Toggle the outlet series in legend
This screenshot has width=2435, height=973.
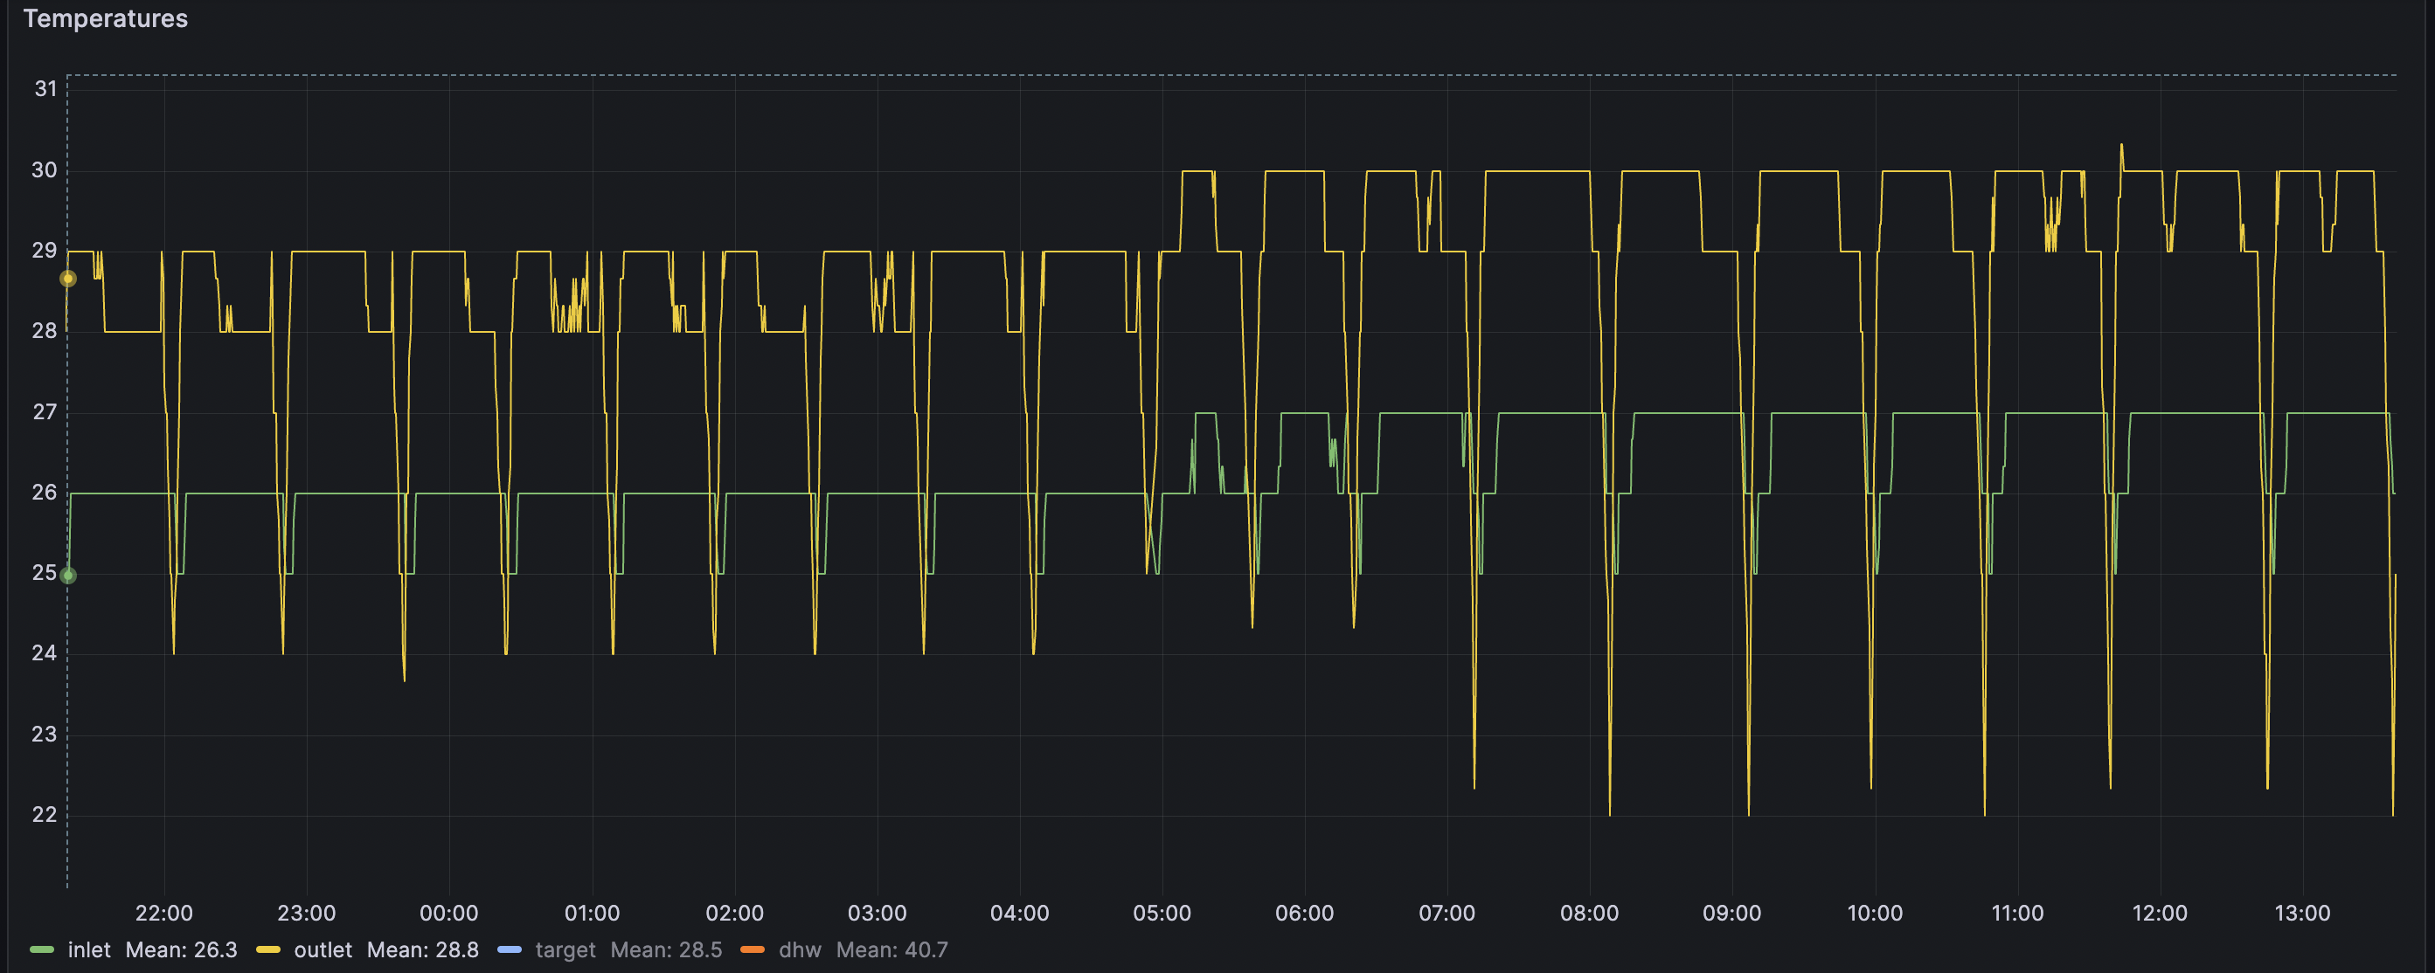[323, 949]
